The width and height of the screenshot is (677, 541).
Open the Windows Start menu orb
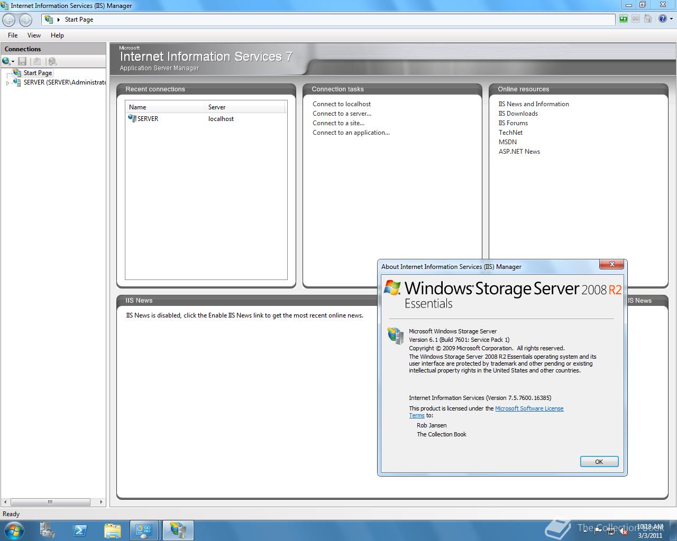point(14,530)
